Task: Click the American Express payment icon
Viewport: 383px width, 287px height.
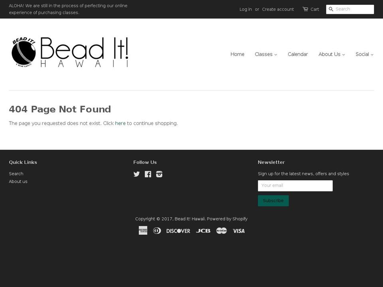Action: (143, 230)
